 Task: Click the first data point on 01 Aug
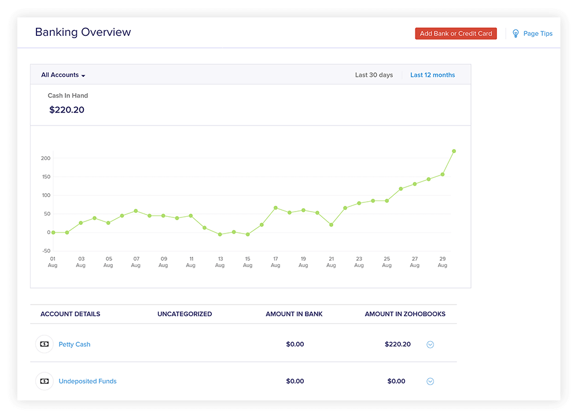click(x=53, y=231)
